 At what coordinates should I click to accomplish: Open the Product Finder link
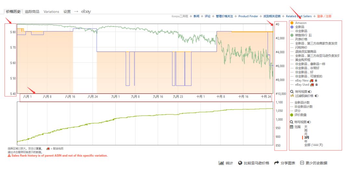[248, 16]
